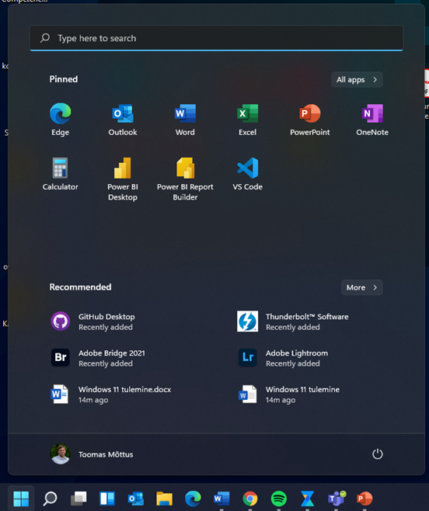Switch to Edge on the taskbar
The width and height of the screenshot is (429, 511).
tap(193, 499)
